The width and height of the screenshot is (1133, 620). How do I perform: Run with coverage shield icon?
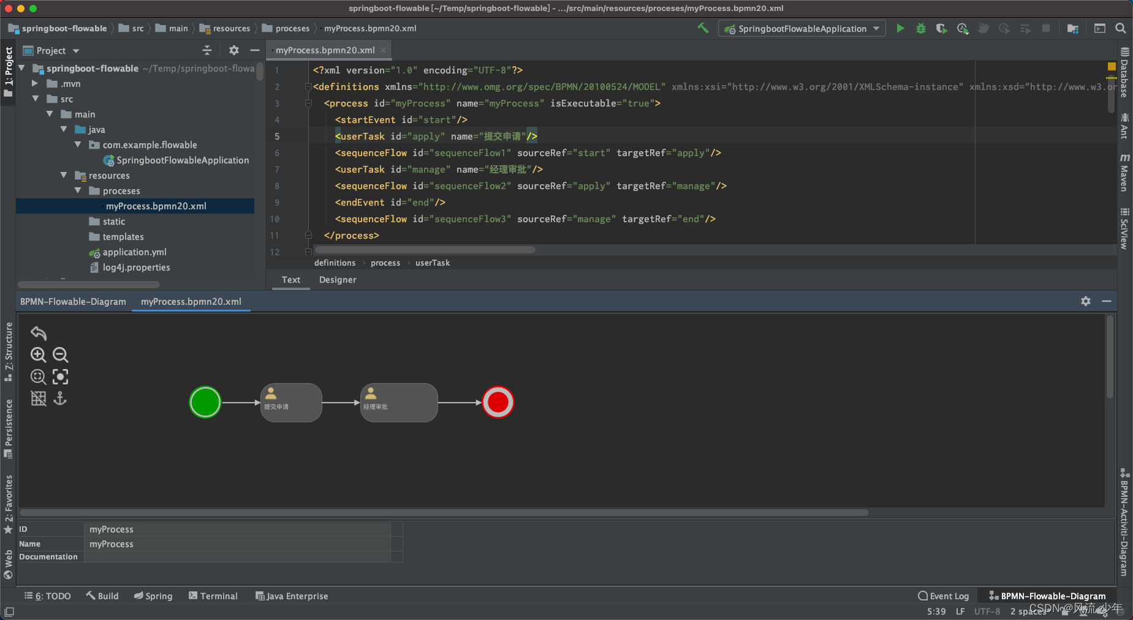(941, 28)
